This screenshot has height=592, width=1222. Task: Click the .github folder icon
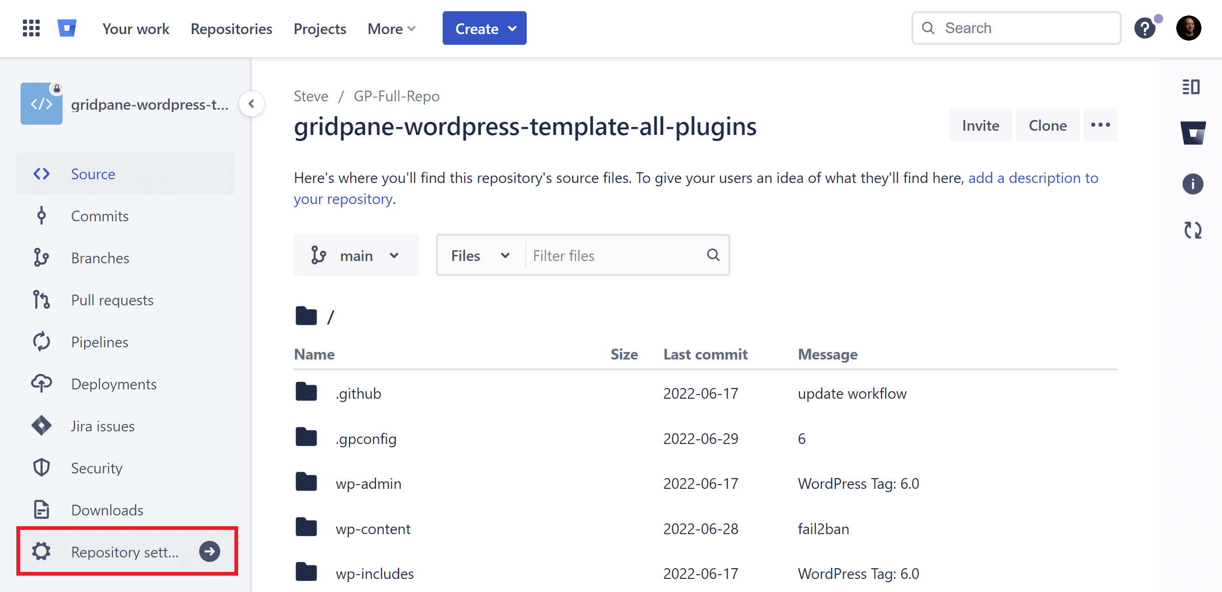tap(306, 392)
